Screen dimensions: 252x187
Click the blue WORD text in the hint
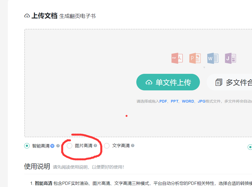click(x=188, y=101)
